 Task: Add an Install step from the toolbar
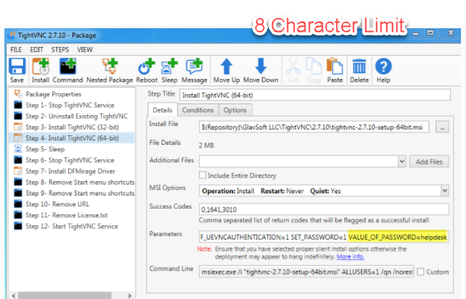41,70
